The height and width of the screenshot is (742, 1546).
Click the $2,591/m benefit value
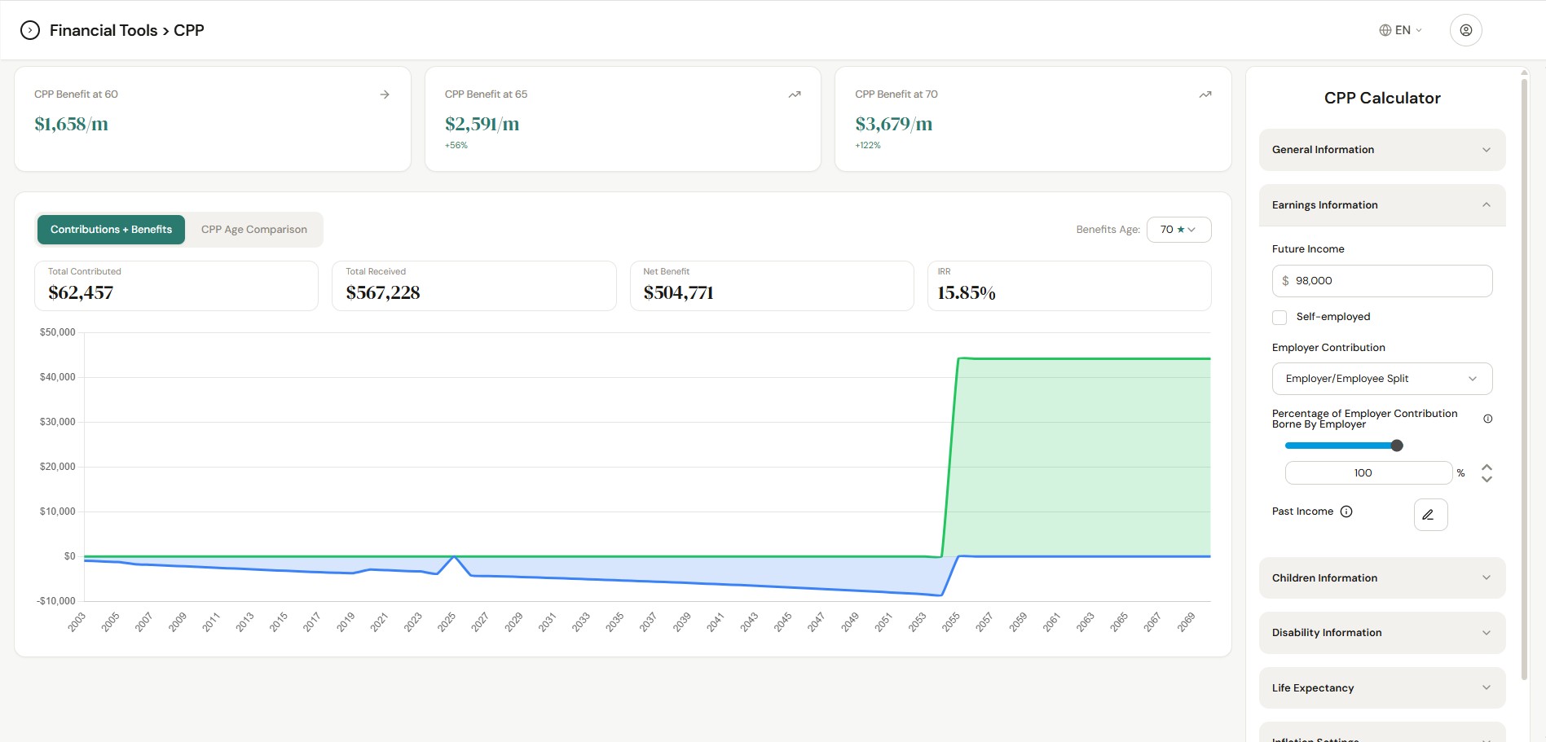(x=482, y=124)
